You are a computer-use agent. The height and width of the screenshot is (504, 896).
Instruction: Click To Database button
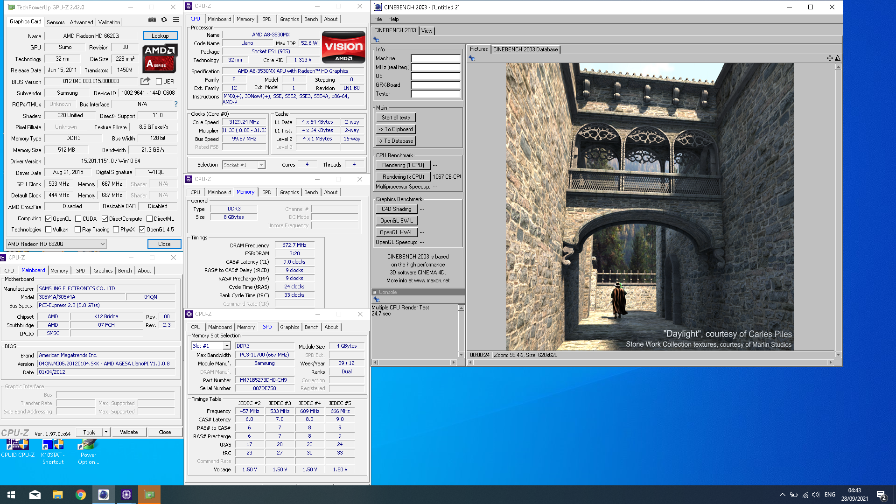[x=396, y=141]
